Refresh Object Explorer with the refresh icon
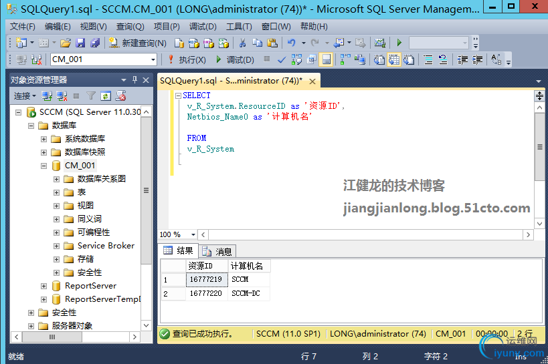Screen dimensions: 548x364 tap(106, 96)
